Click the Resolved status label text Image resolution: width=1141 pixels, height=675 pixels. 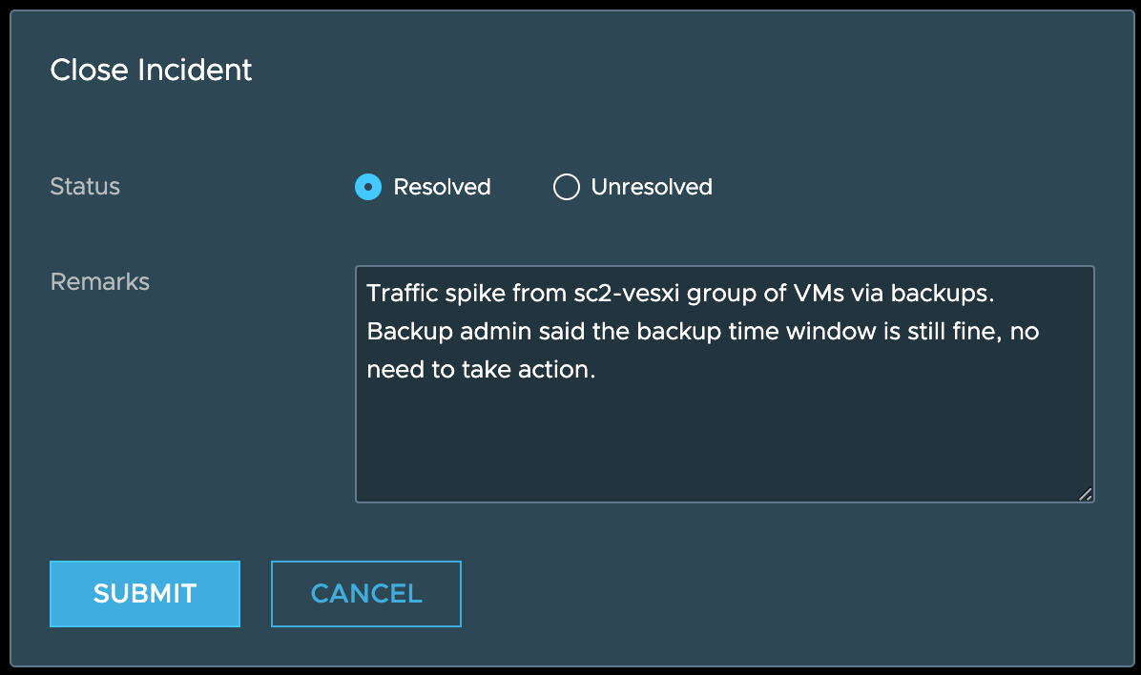click(442, 187)
